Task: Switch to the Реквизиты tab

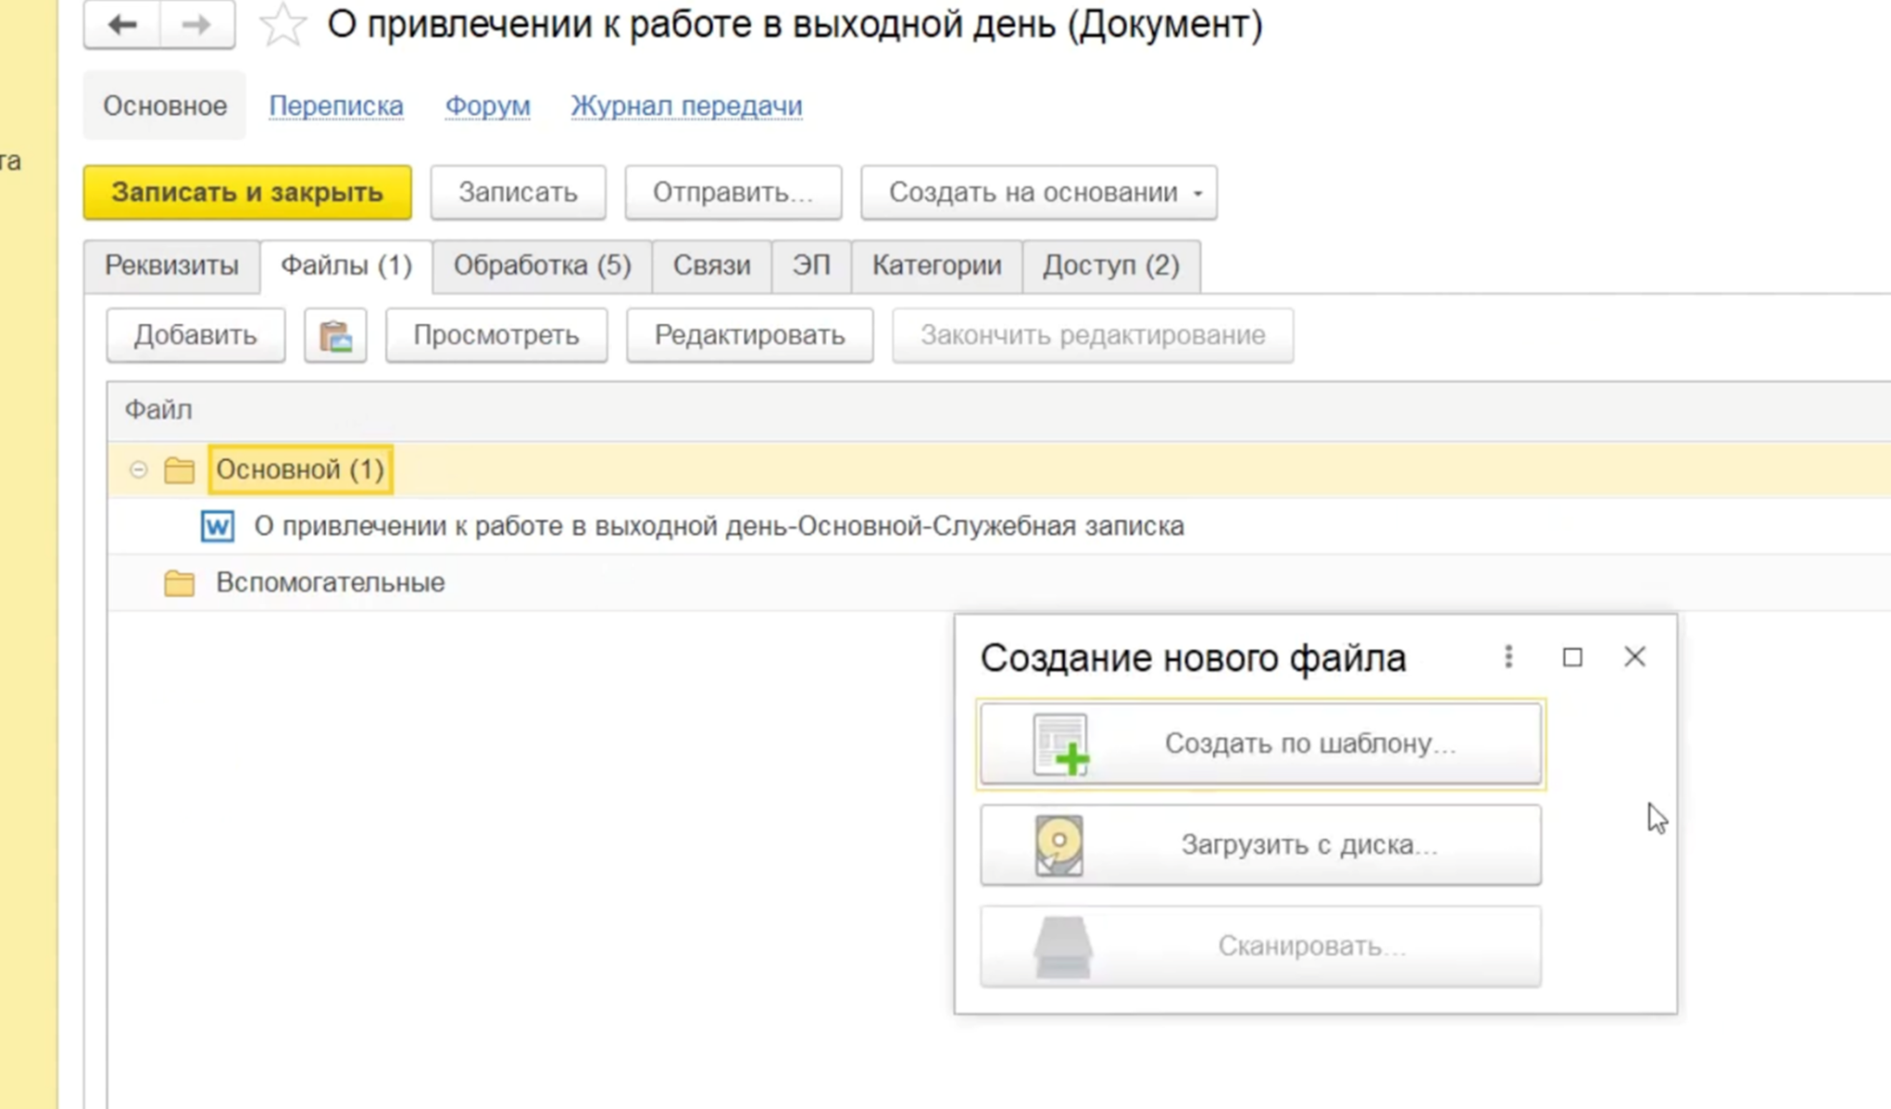Action: [x=171, y=265]
